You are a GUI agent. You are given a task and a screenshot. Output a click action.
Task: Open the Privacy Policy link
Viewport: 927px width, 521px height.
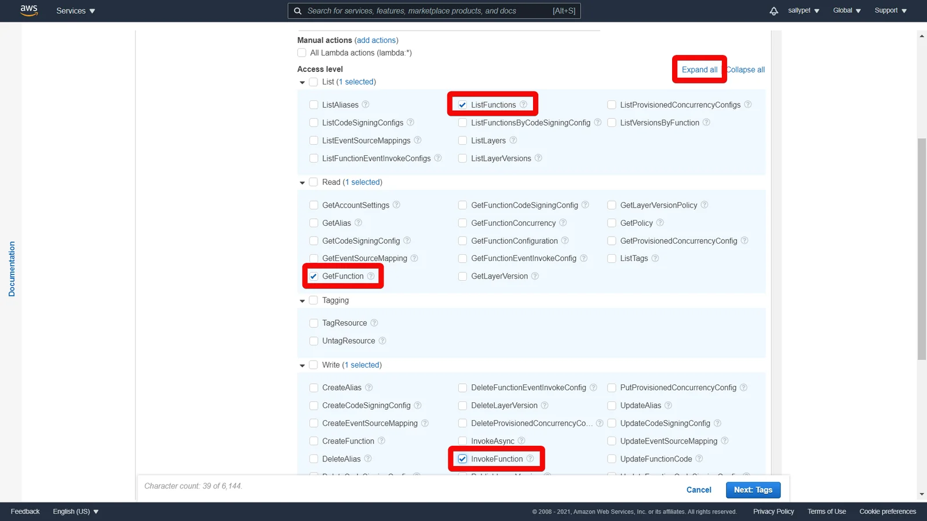pos(773,512)
